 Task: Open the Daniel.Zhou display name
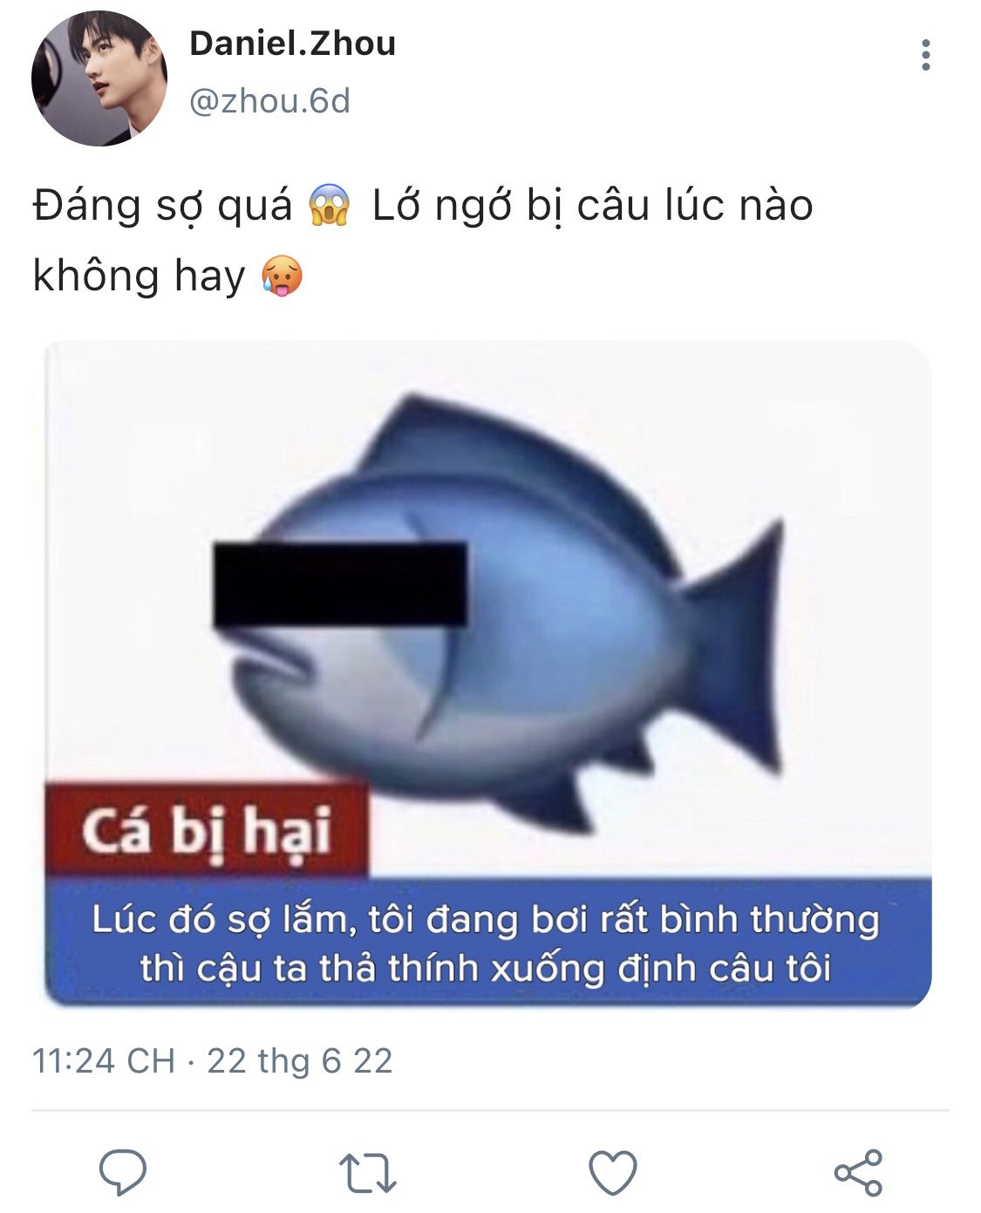coord(293,43)
